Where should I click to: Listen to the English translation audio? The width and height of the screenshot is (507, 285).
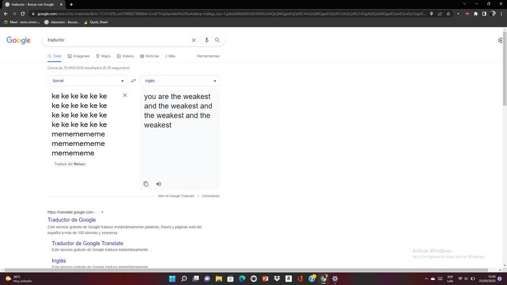[x=158, y=184]
